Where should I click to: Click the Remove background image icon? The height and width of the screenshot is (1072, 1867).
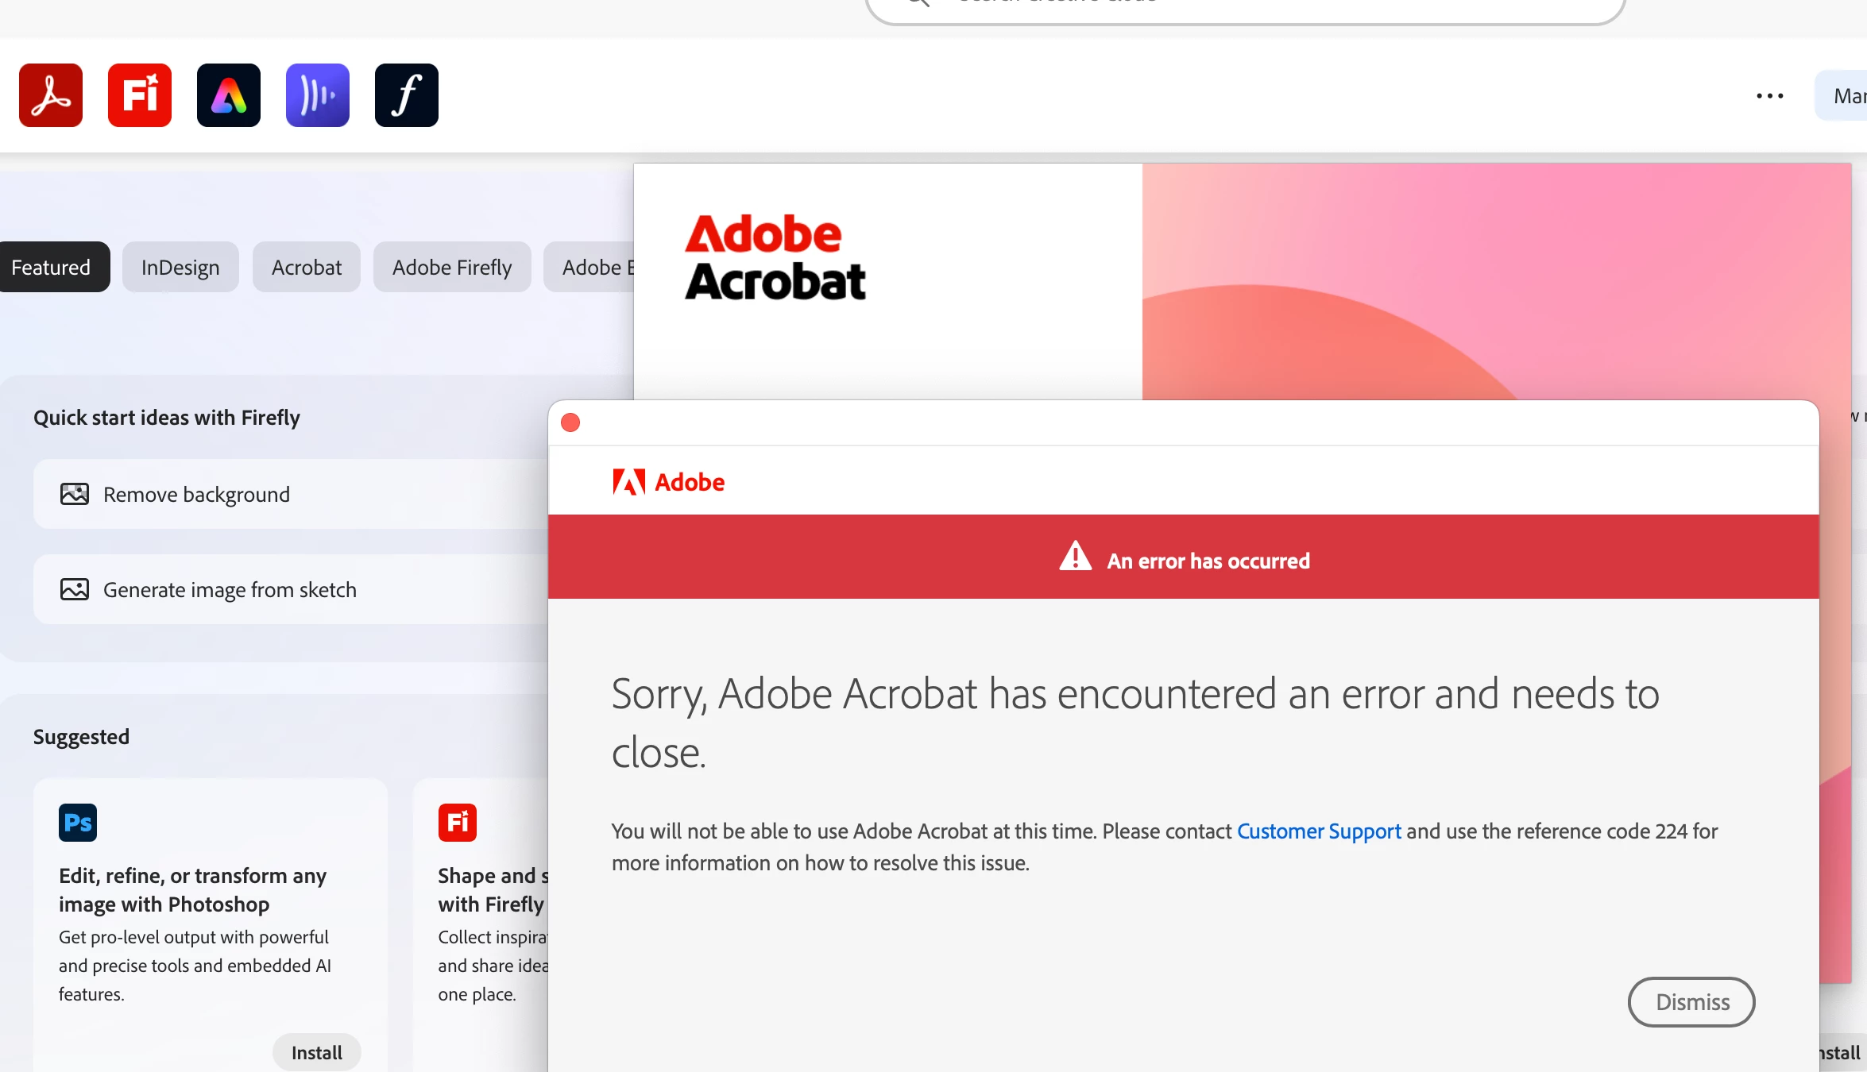(x=75, y=494)
